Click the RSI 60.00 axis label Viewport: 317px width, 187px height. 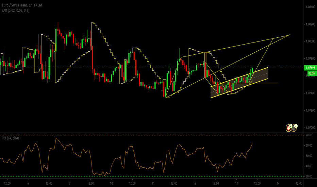(309, 146)
